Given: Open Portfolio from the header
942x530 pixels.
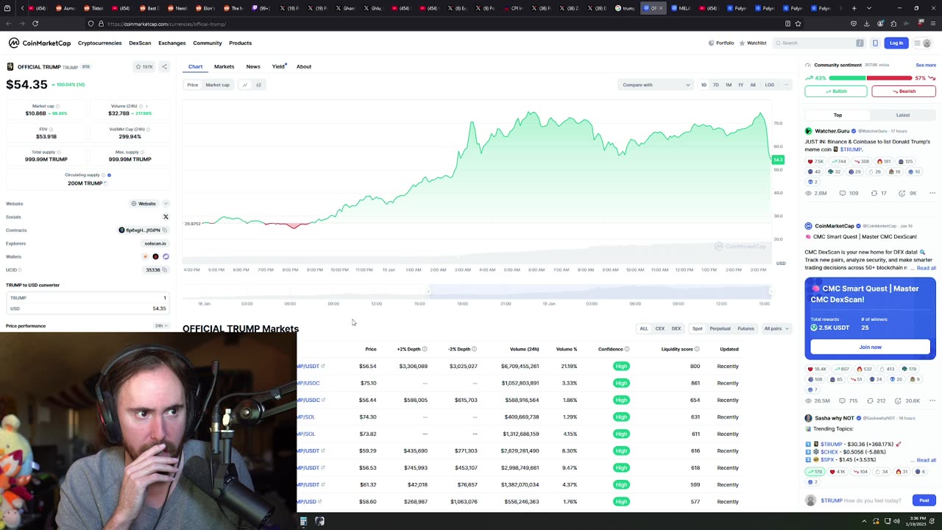Looking at the screenshot, I should (x=721, y=43).
